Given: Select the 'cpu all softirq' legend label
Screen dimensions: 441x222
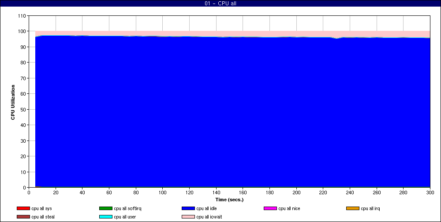Looking at the screenshot, I should [x=127, y=209].
